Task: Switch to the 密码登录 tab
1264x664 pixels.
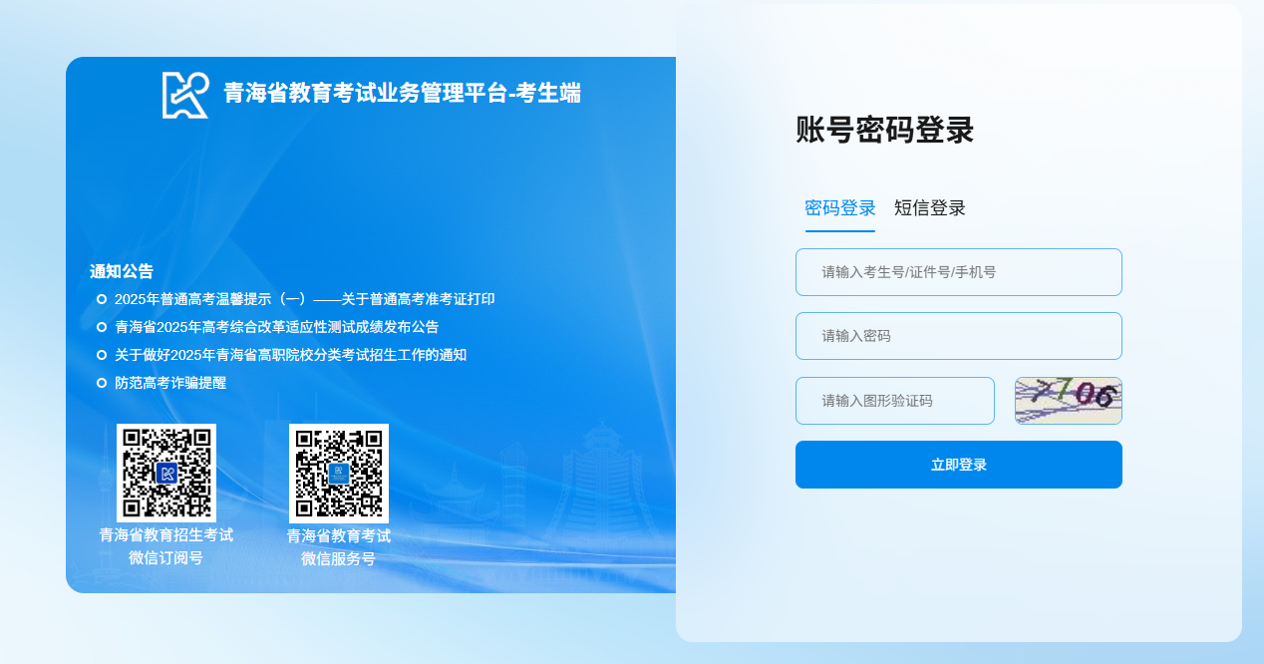Action: click(839, 208)
